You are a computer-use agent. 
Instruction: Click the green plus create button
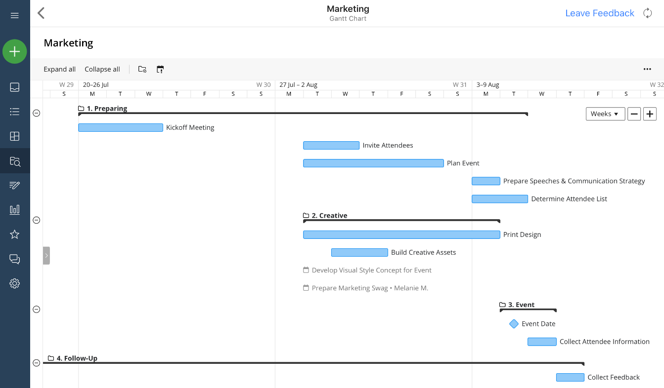tap(15, 51)
